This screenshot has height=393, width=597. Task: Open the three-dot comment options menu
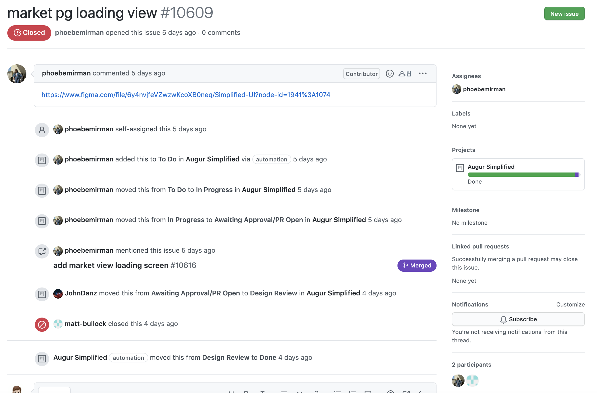[x=423, y=74]
